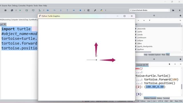Click the move handle of the Files pane
Image resolution: width=183 pixels, height=103 pixels.
154,15
